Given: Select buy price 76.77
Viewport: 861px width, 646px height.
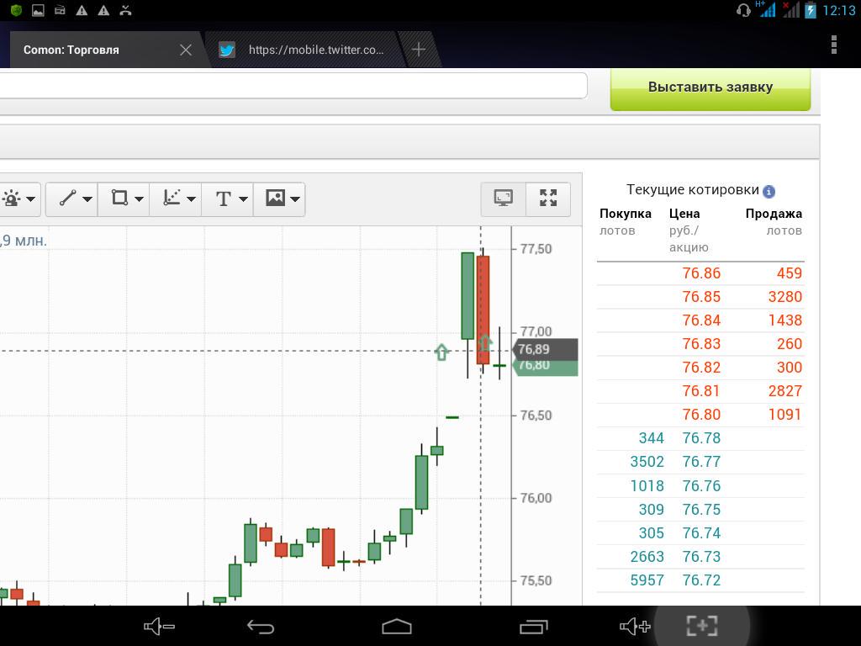Looking at the screenshot, I should 701,462.
